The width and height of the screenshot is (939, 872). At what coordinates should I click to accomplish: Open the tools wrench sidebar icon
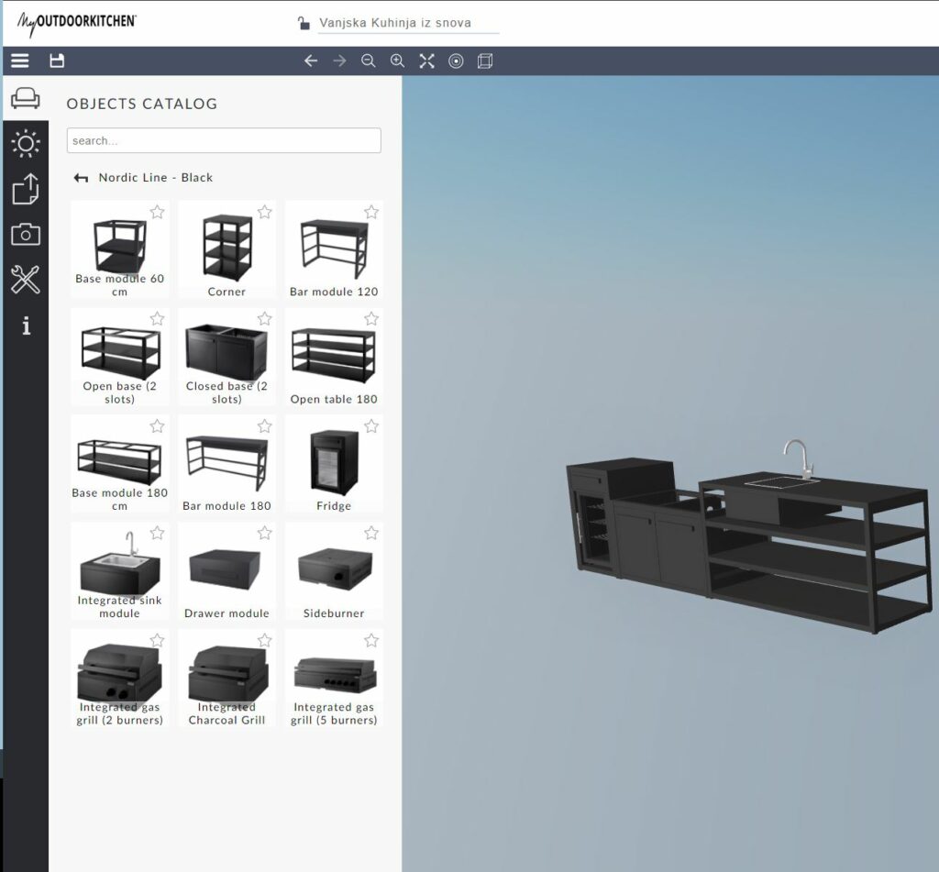coord(26,280)
